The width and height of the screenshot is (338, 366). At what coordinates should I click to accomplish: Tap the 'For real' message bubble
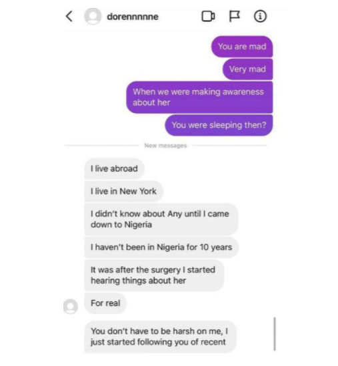pyautogui.click(x=105, y=303)
